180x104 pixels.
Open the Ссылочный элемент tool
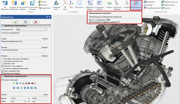pyautogui.click(x=33, y=5)
